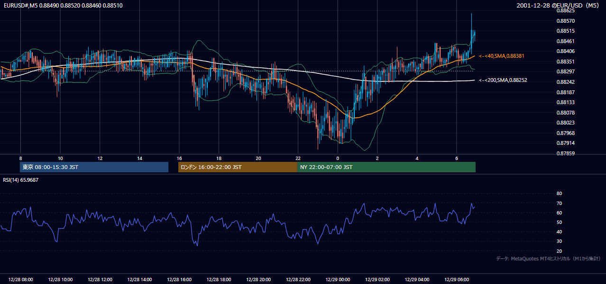The width and height of the screenshot is (606, 284).
Task: Click RSI scale value 30
Action: [559, 241]
